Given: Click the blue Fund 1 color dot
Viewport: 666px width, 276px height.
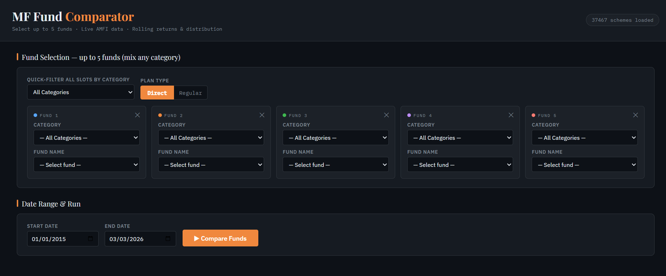Looking at the screenshot, I should [x=35, y=115].
